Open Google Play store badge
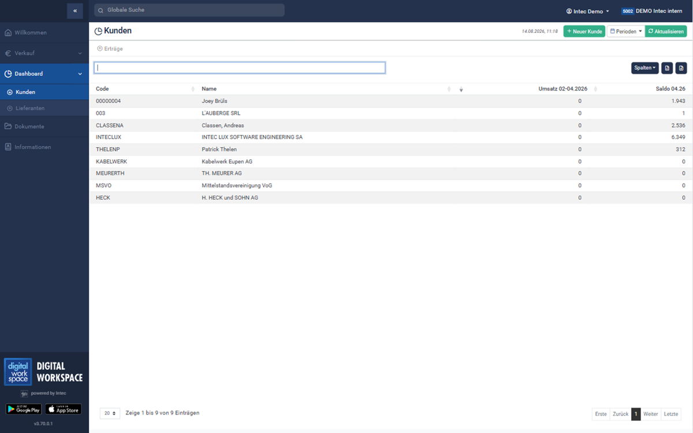The height and width of the screenshot is (433, 693). click(x=24, y=409)
